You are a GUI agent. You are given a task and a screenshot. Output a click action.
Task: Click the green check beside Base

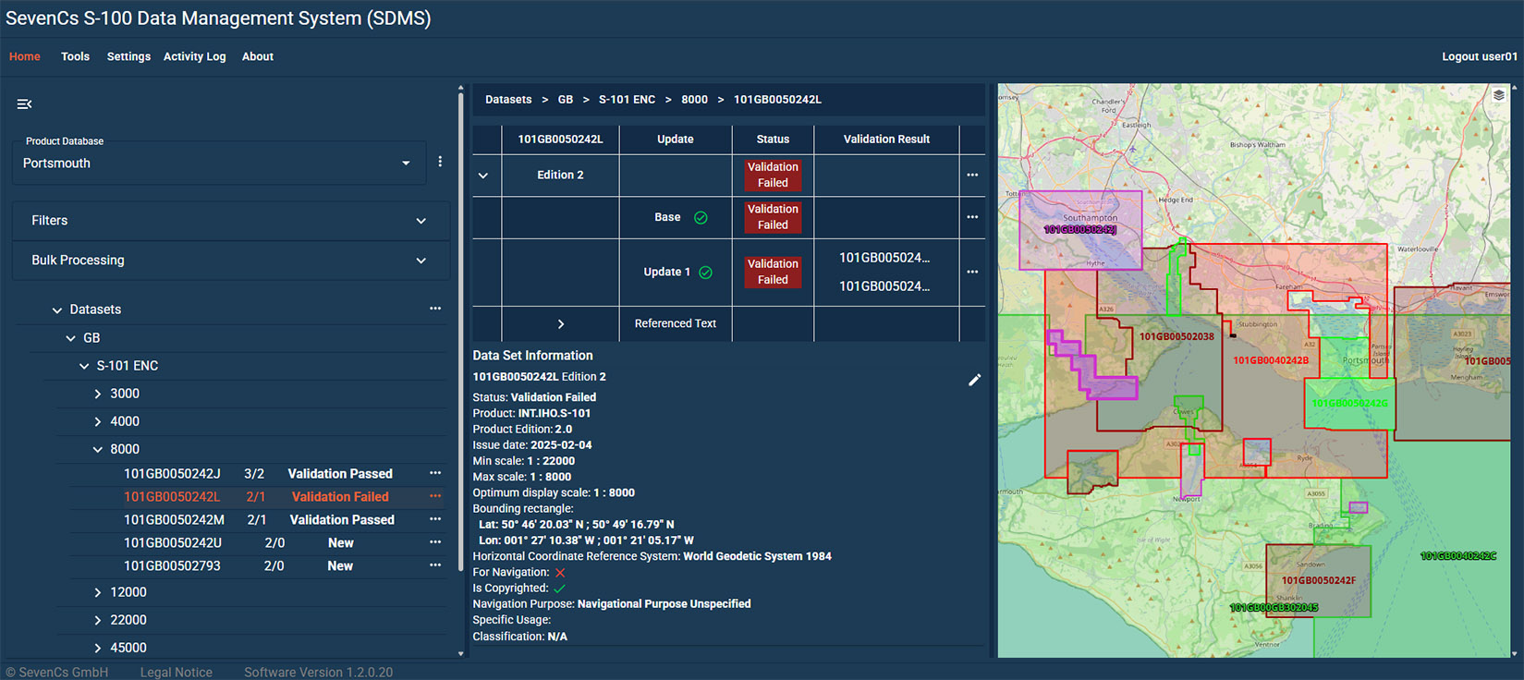click(701, 218)
